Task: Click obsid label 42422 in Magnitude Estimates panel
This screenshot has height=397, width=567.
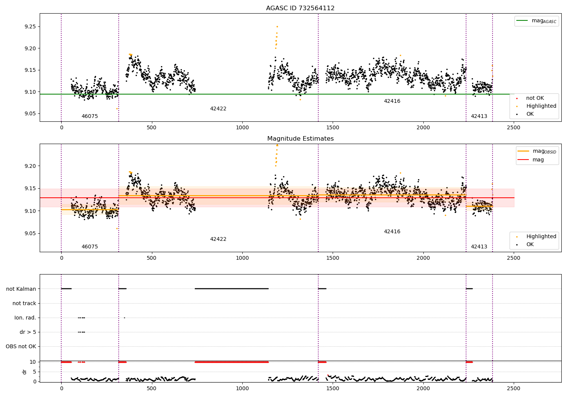Action: pos(218,239)
